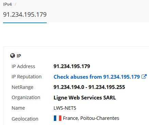The image size is (149, 125).
Task: Click the IP section heading text
Action: click(x=19, y=56)
